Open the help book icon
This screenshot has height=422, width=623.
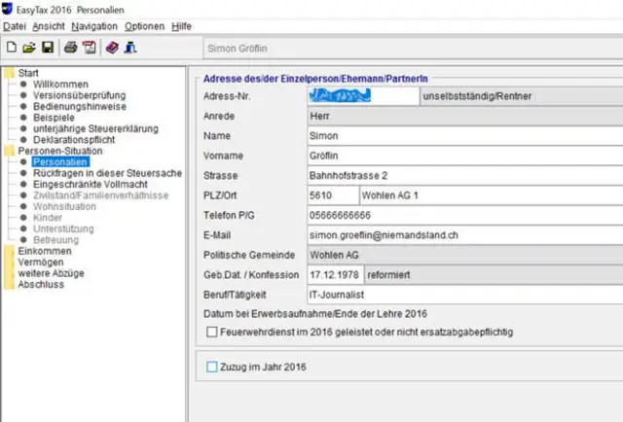(112, 46)
